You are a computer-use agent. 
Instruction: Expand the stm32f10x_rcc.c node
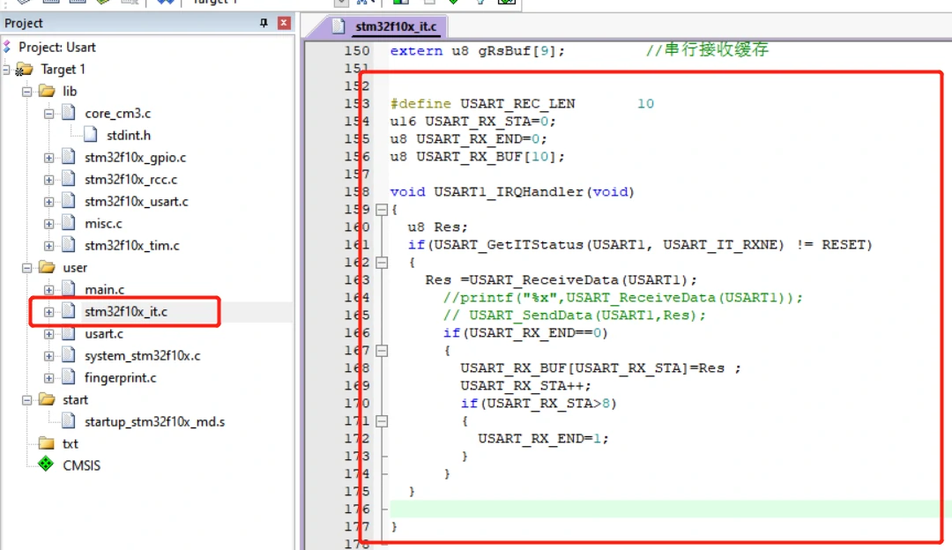click(x=48, y=180)
